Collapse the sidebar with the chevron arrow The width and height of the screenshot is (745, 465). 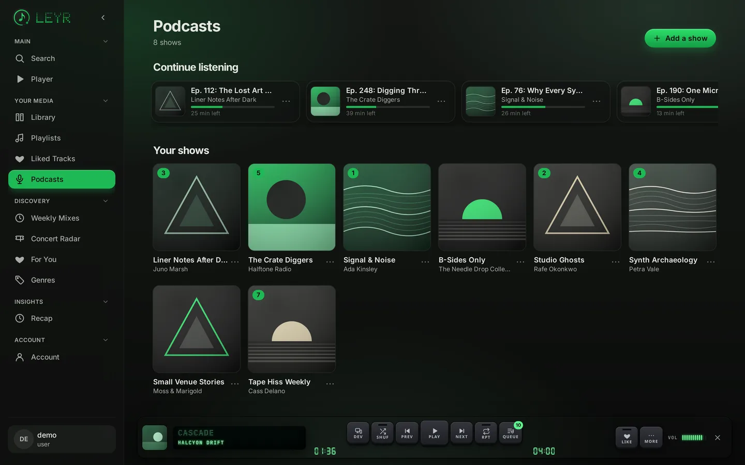point(103,18)
